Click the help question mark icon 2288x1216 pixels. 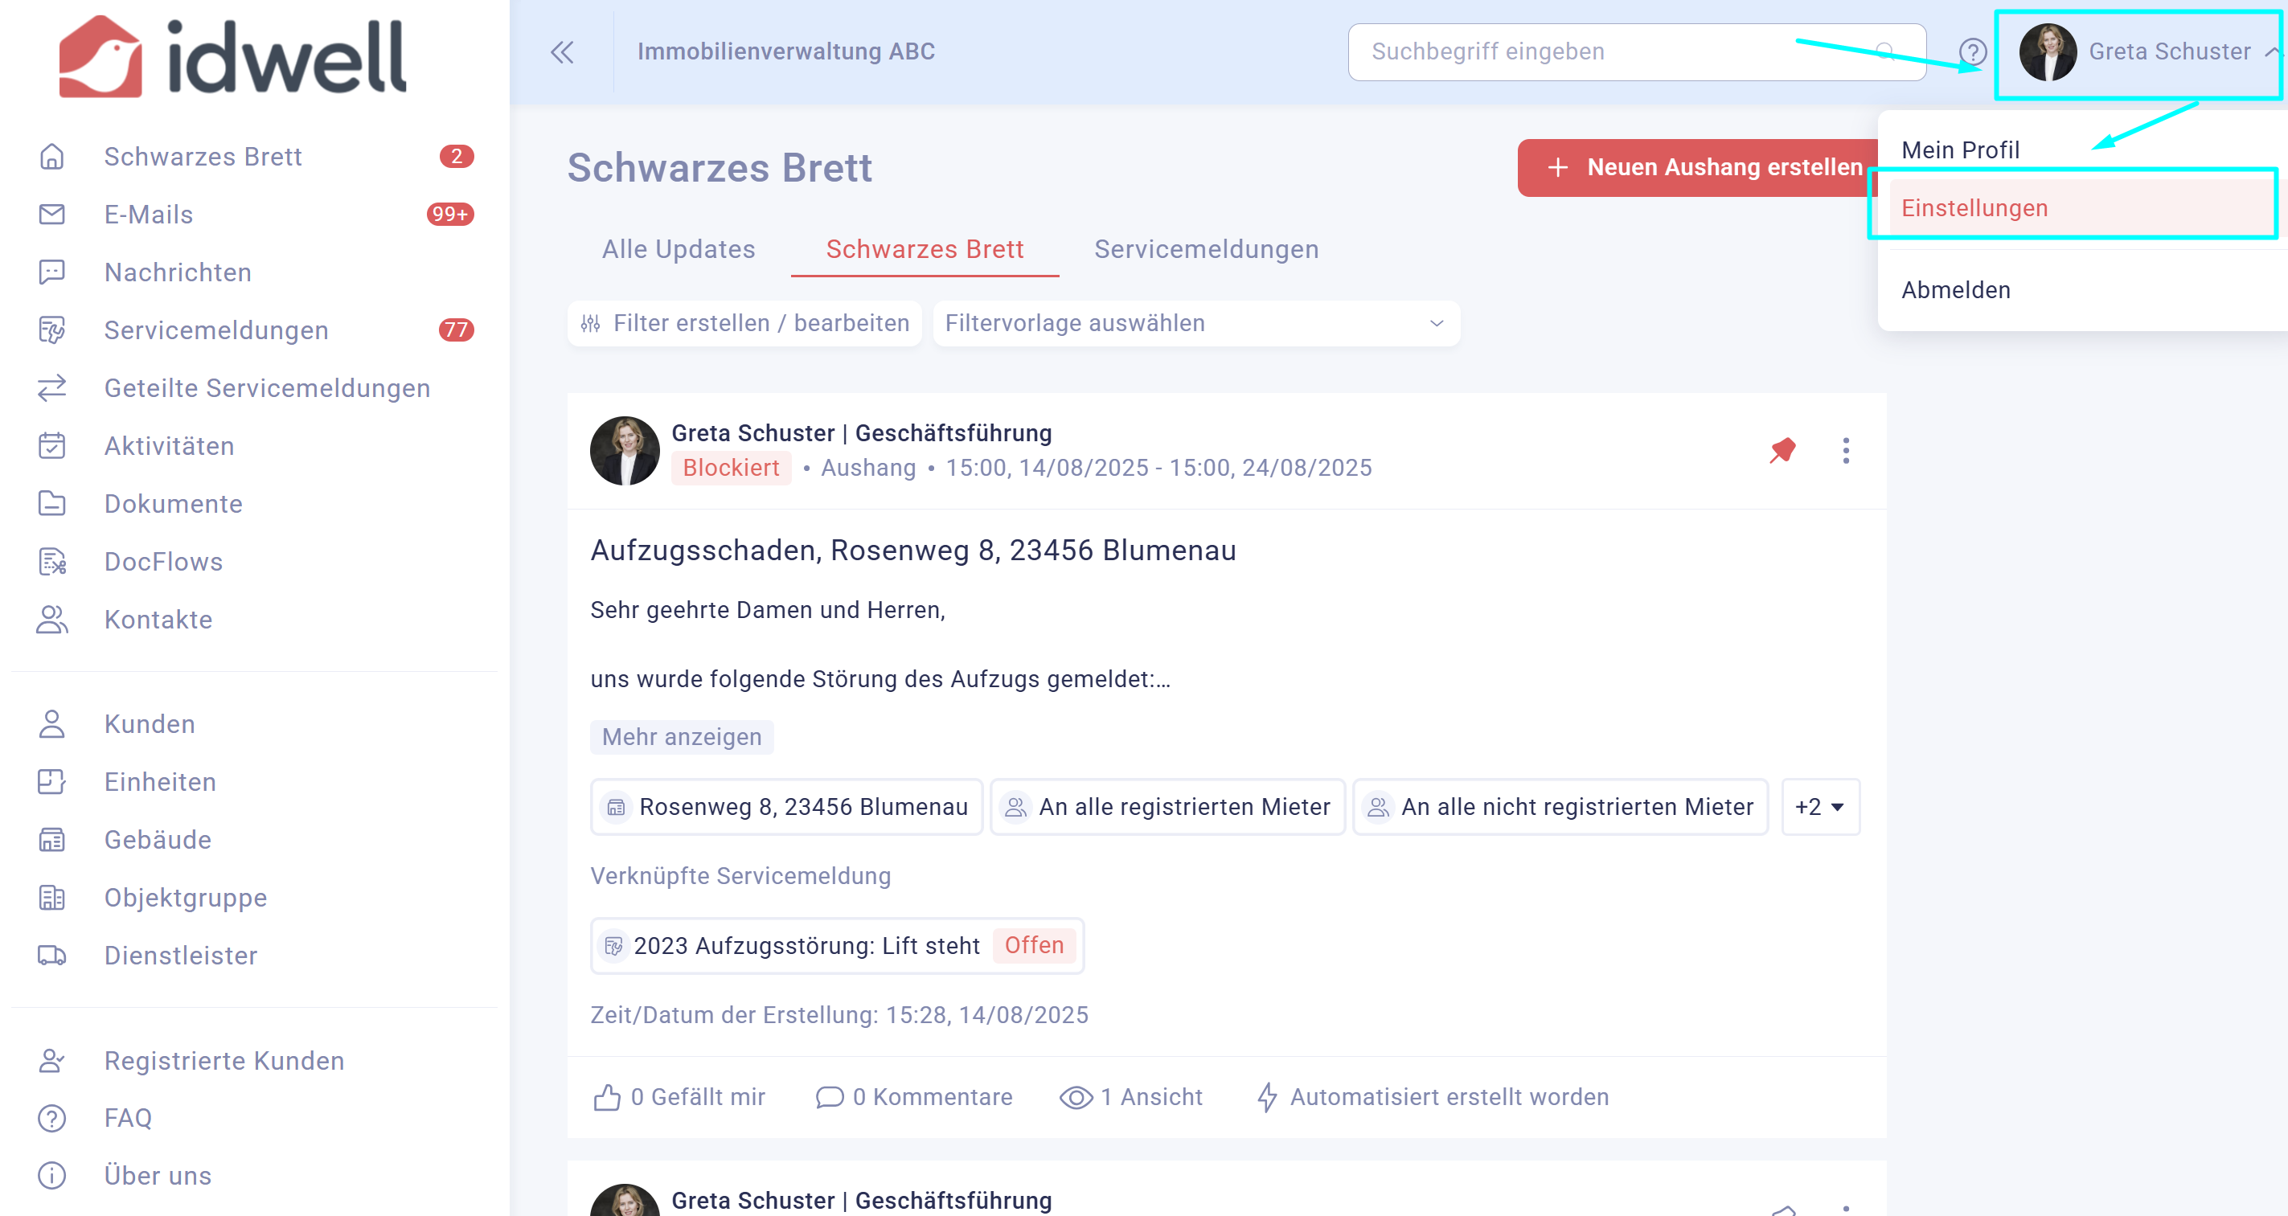tap(1972, 52)
